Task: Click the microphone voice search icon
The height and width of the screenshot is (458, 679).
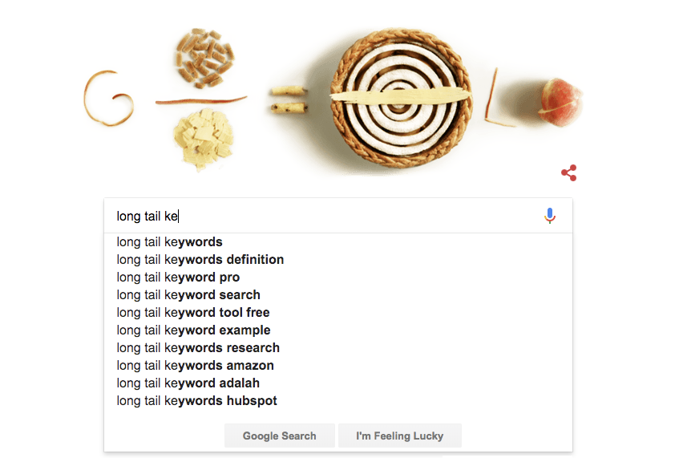Action: click(x=549, y=216)
